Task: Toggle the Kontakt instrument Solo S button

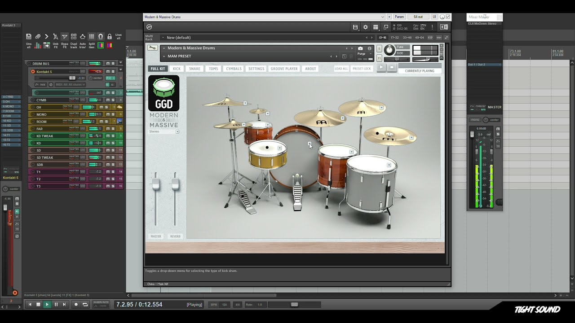Action: [x=379, y=48]
